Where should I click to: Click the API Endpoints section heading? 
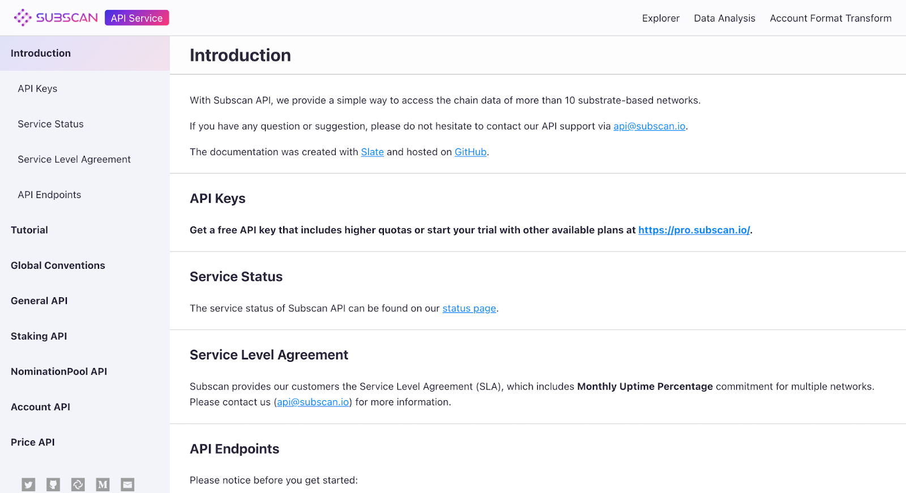coord(234,449)
